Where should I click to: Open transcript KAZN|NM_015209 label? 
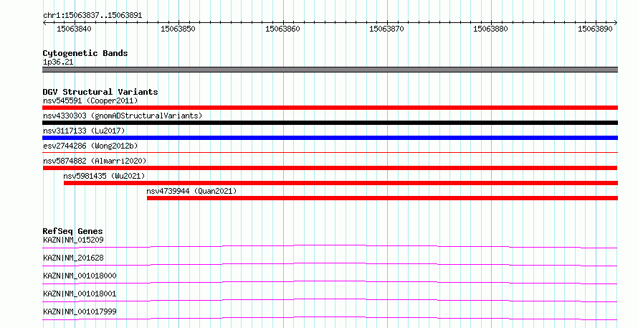(73, 240)
